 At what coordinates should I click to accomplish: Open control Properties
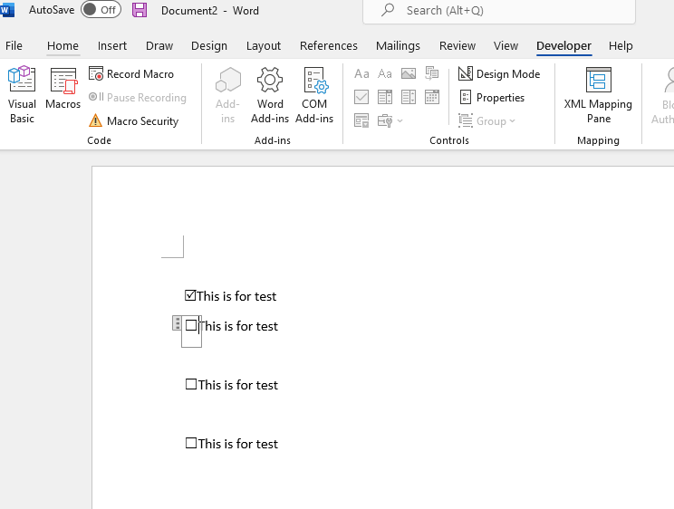coord(492,98)
